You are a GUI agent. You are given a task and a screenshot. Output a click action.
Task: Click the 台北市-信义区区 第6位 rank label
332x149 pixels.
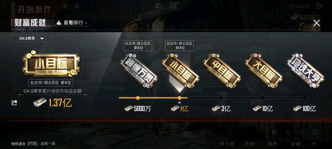[138, 46]
